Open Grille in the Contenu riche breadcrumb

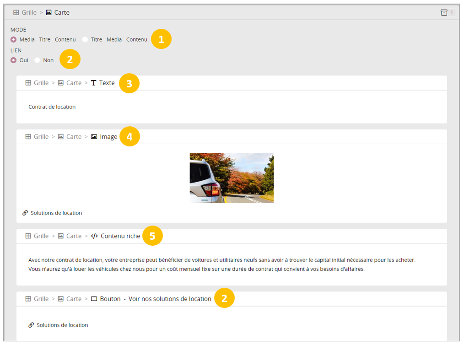click(41, 236)
